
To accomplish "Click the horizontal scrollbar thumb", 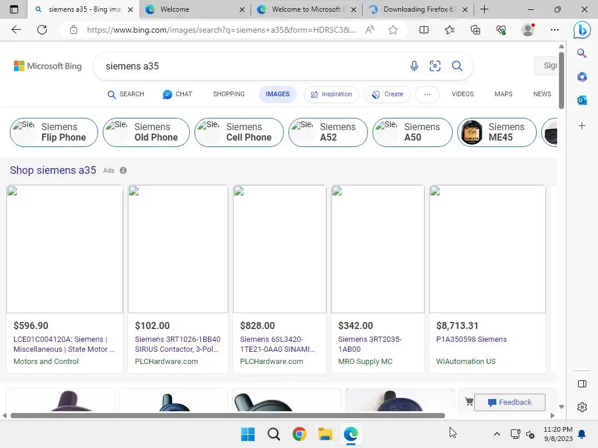I will [228, 415].
